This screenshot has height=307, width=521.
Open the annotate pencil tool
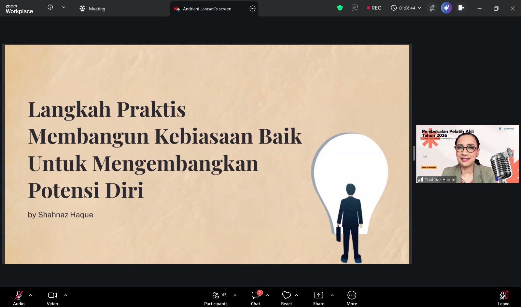point(432,8)
